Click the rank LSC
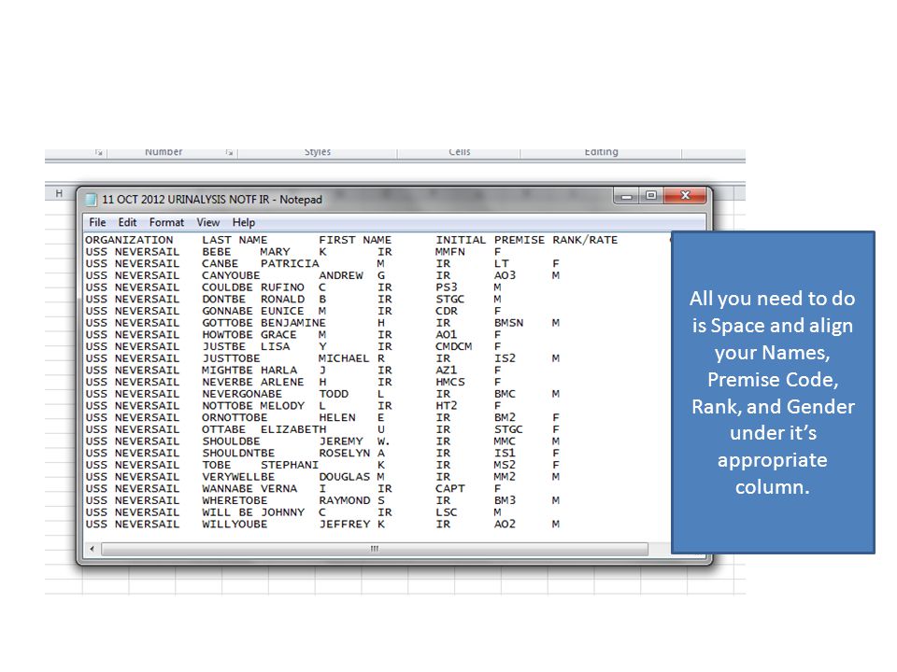The width and height of the screenshot is (897, 672). 447,512
